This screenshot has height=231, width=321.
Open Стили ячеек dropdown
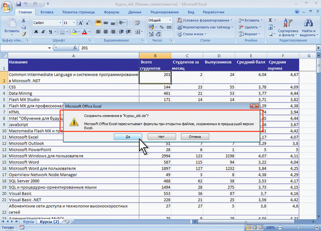(192, 34)
